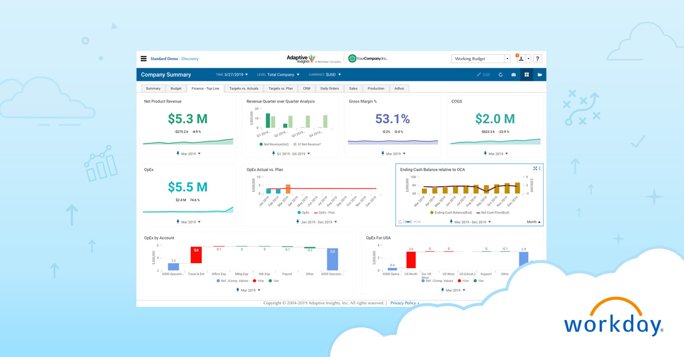Open the help question mark button
The width and height of the screenshot is (684, 357).
pos(538,59)
